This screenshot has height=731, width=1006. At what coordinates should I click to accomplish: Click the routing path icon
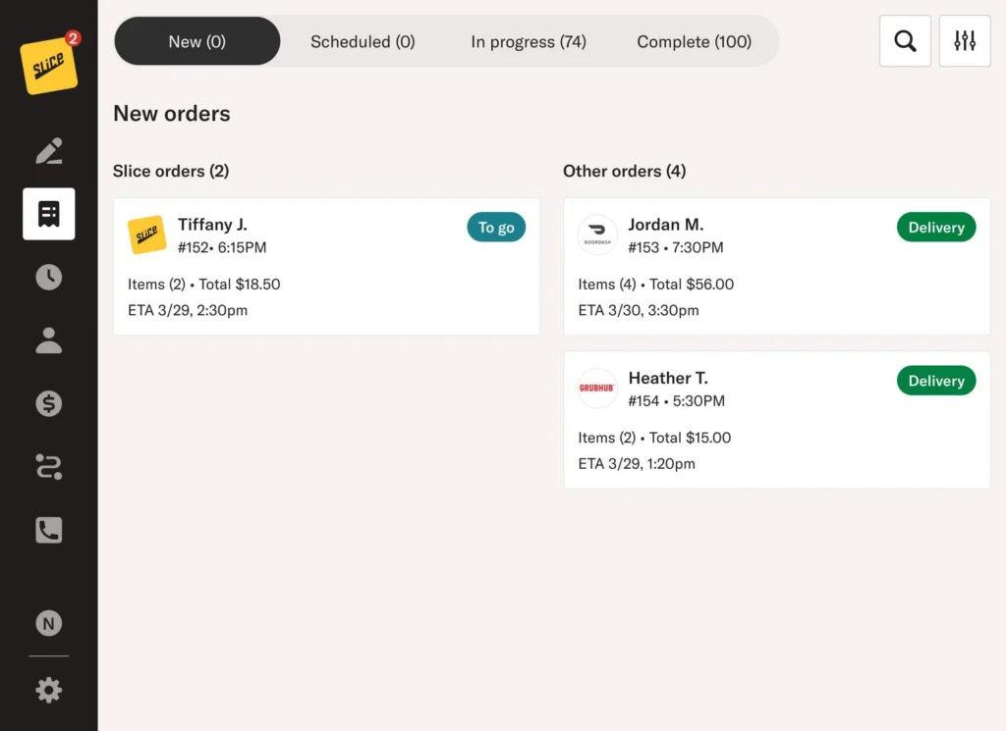(48, 467)
